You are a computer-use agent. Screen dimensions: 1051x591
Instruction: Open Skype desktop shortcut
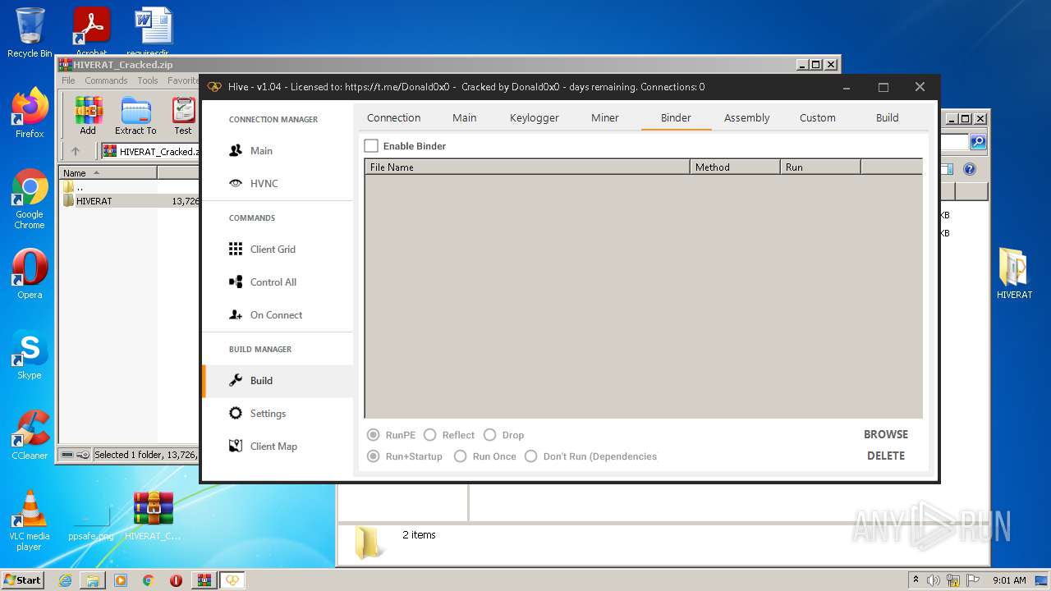click(30, 355)
